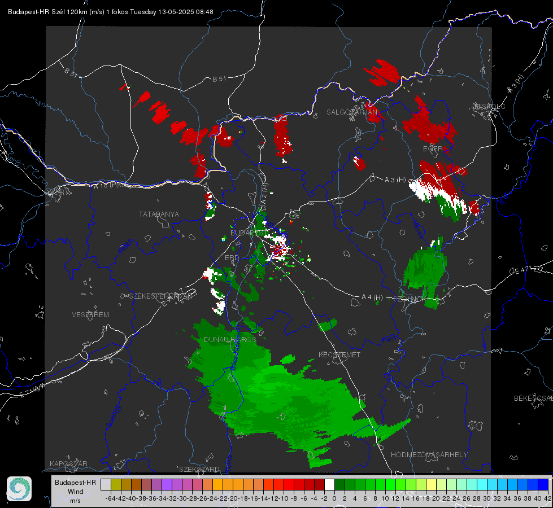Click the SALGÓTARJÁN label
This screenshot has height=508, width=553.
coord(351,112)
